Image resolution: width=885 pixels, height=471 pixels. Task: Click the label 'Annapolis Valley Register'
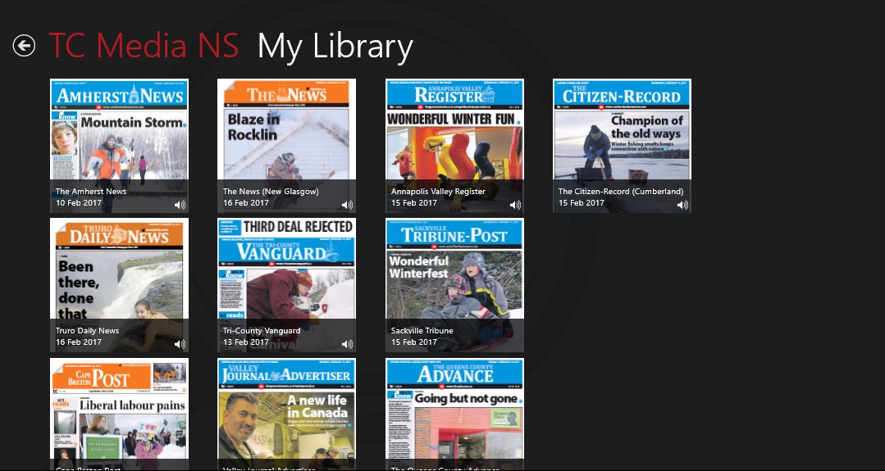pos(438,192)
